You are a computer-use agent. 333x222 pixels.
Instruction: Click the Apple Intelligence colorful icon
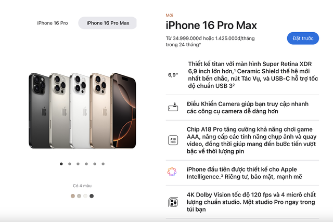point(172,172)
